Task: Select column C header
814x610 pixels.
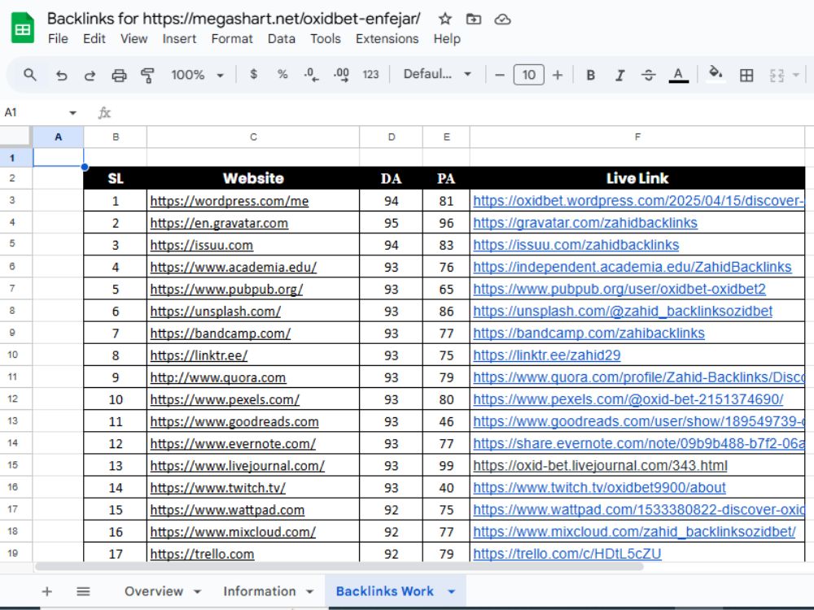Action: tap(253, 137)
